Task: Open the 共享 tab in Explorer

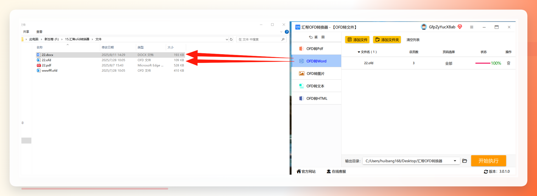Action: [x=26, y=32]
